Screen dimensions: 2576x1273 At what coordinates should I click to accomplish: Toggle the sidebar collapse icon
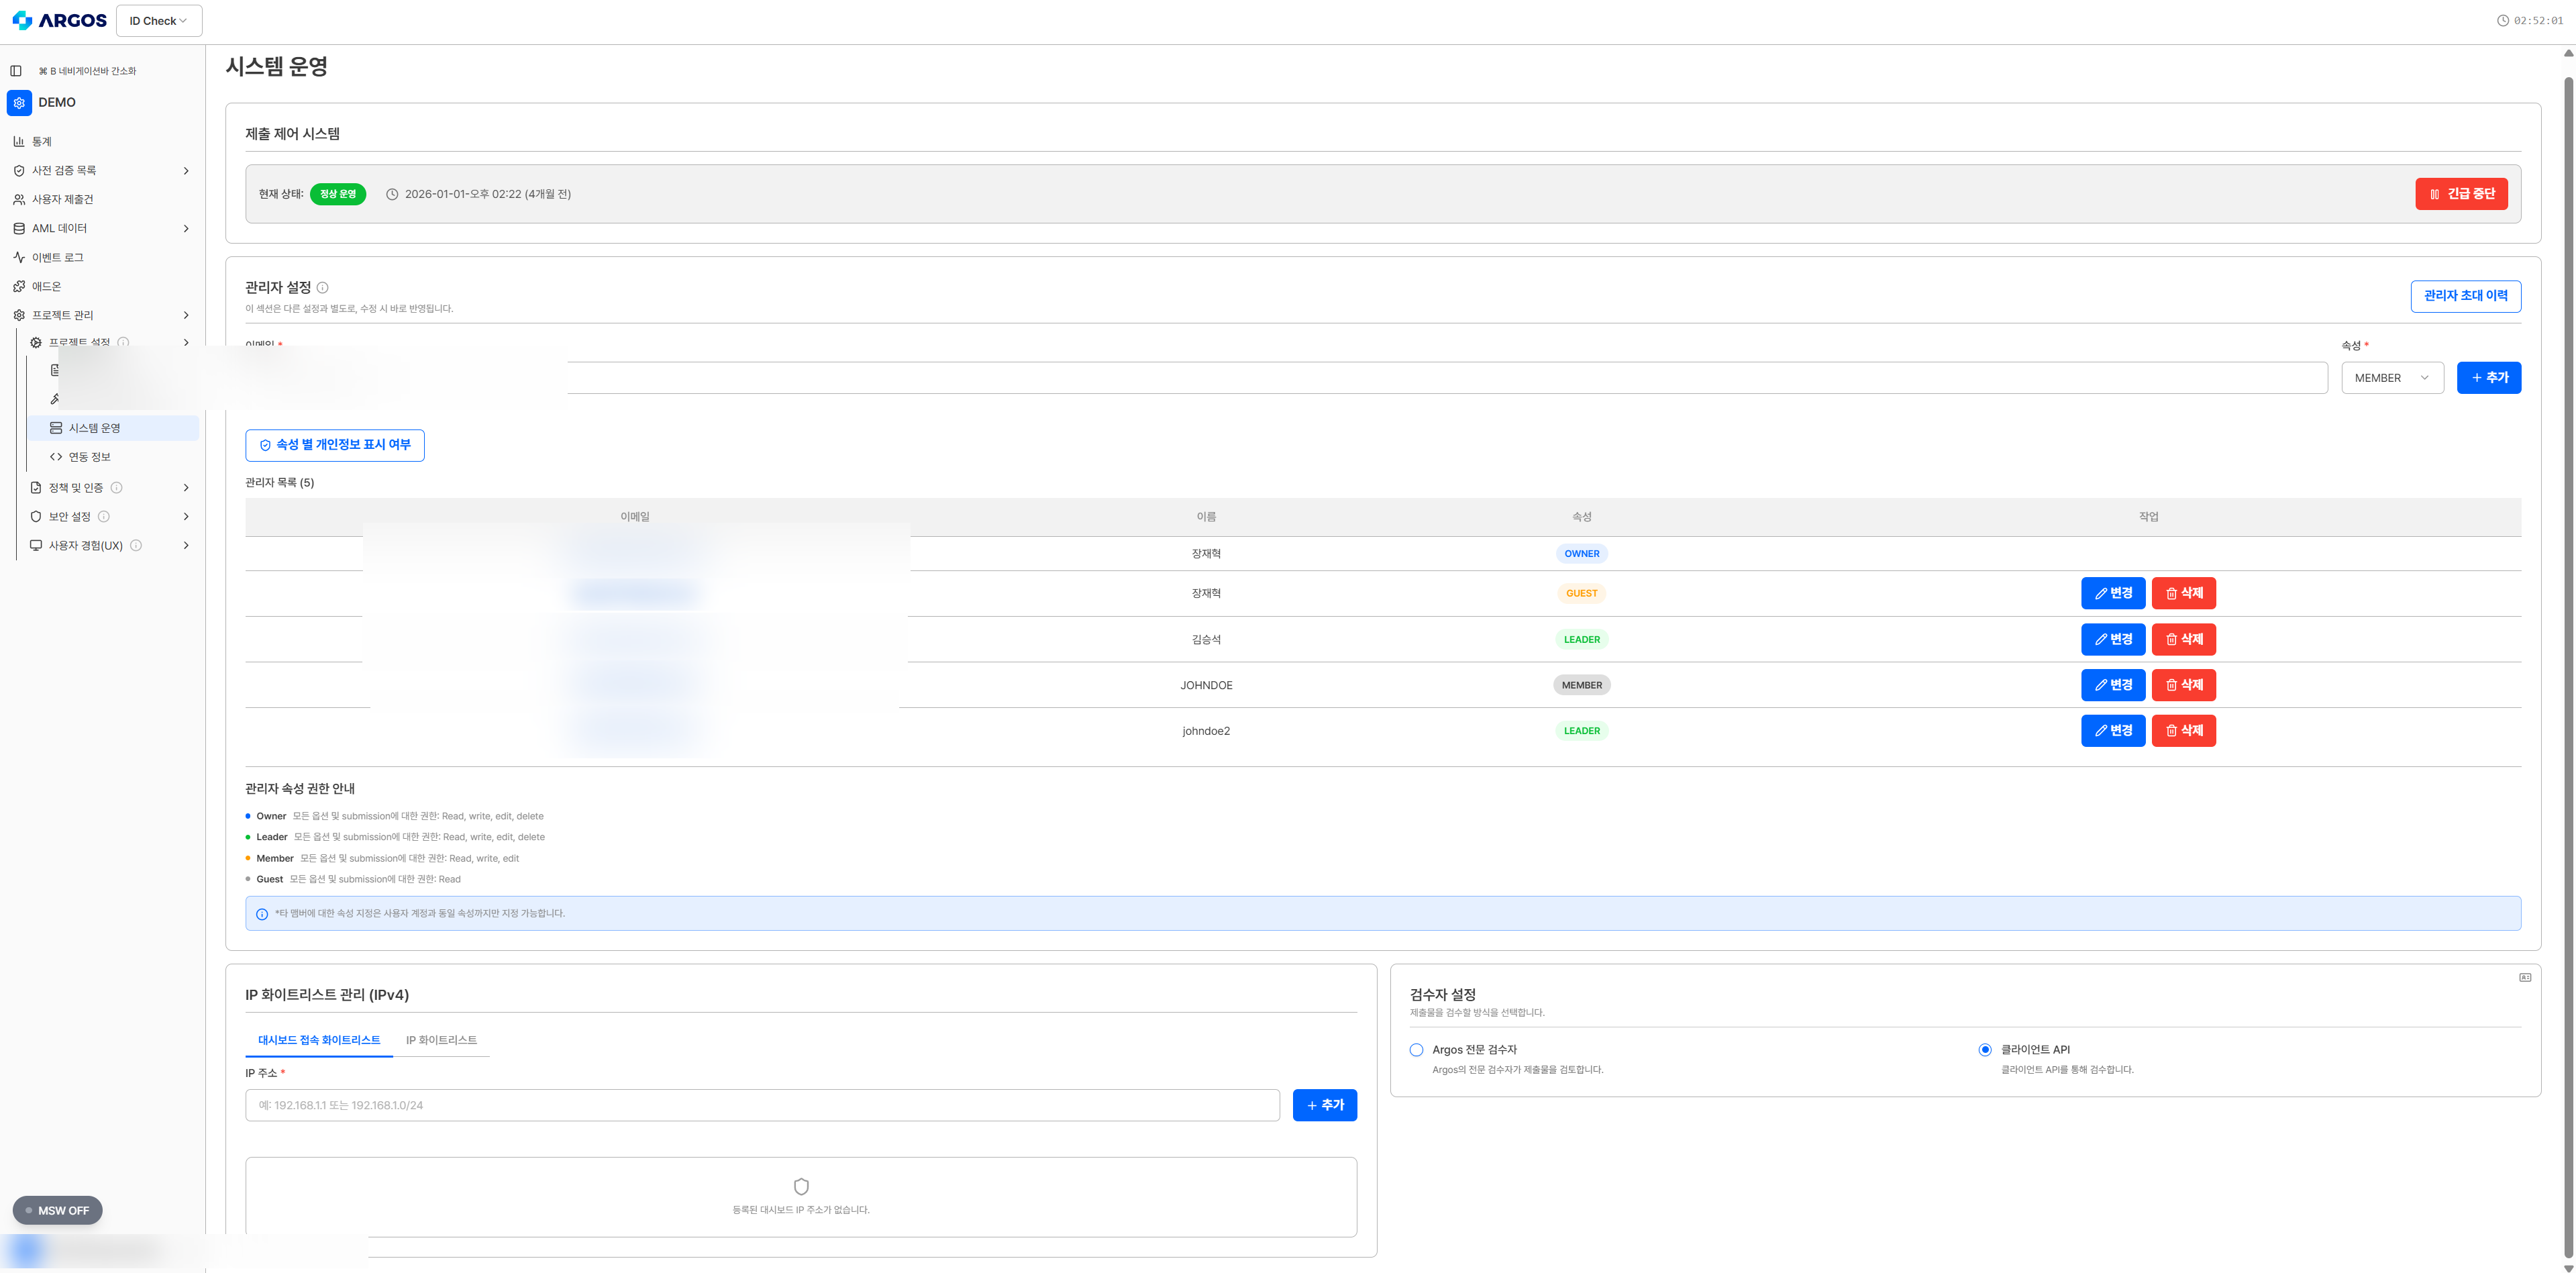(x=16, y=71)
